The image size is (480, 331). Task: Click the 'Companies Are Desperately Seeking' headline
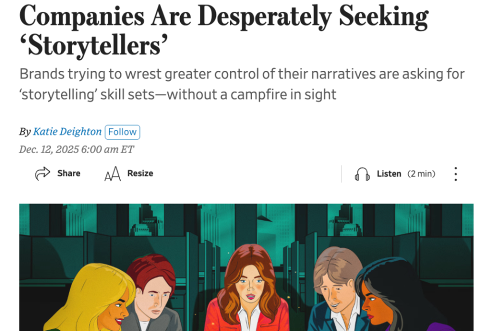point(223,16)
